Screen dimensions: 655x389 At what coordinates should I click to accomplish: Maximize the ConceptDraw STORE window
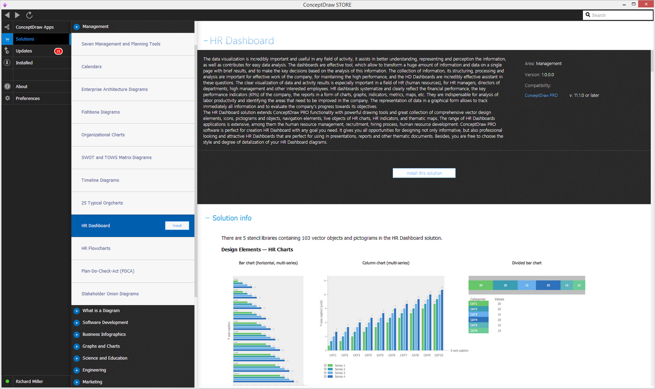click(634, 4)
